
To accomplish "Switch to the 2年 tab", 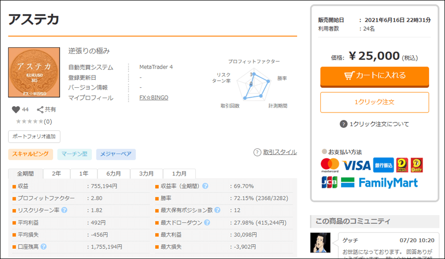I will (x=57, y=174).
